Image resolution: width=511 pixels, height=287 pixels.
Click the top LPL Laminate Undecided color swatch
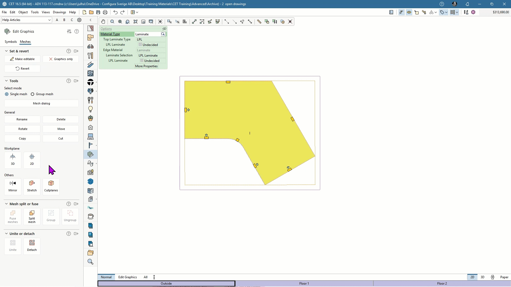pyautogui.click(x=140, y=45)
